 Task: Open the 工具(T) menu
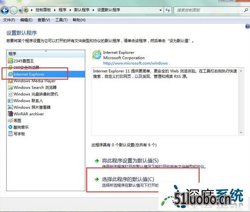(61, 20)
